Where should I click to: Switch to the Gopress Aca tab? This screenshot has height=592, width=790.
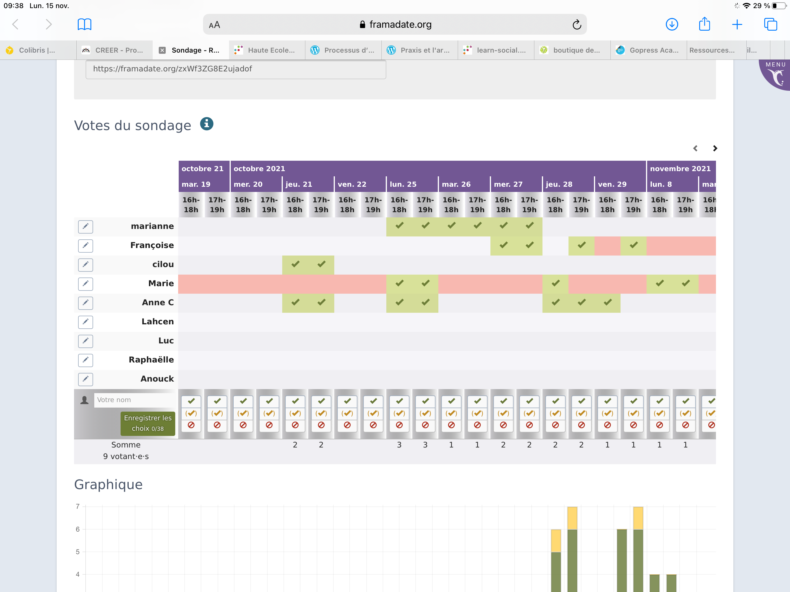click(649, 50)
